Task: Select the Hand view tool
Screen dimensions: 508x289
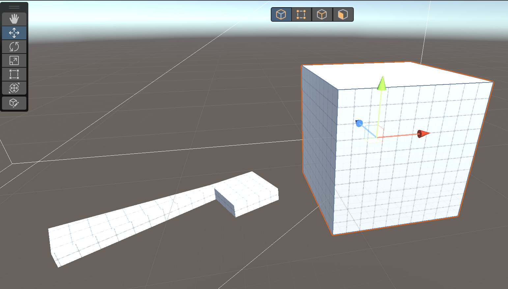Action: (x=14, y=19)
